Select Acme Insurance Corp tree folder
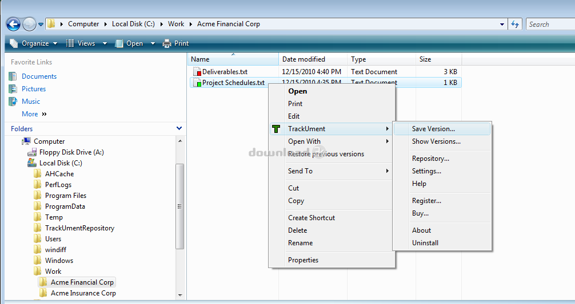Screen dimensions: 575x304 (83, 293)
